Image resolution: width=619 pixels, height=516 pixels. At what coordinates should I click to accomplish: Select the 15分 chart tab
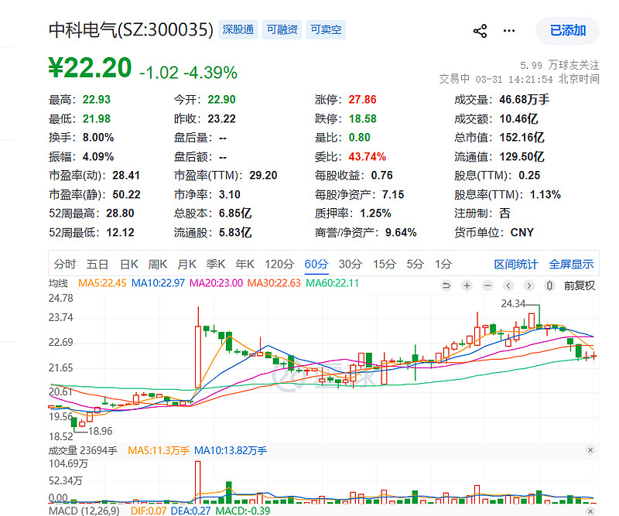click(385, 264)
